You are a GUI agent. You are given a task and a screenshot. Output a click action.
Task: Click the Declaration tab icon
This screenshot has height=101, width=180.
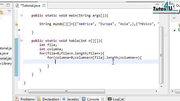[x=39, y=99]
